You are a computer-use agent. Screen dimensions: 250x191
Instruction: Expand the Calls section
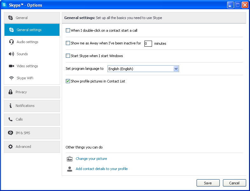click(x=32, y=119)
